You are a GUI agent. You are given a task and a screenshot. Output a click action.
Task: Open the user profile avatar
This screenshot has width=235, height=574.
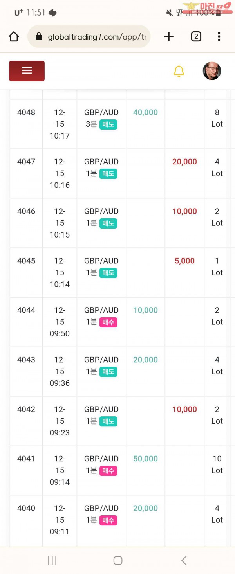(x=212, y=71)
